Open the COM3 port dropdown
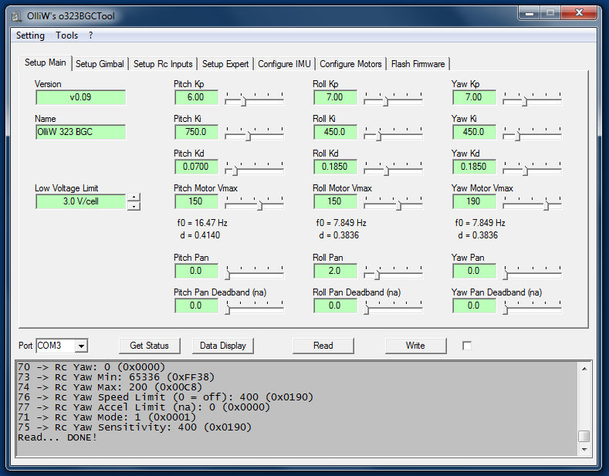609x476 pixels. tap(81, 346)
